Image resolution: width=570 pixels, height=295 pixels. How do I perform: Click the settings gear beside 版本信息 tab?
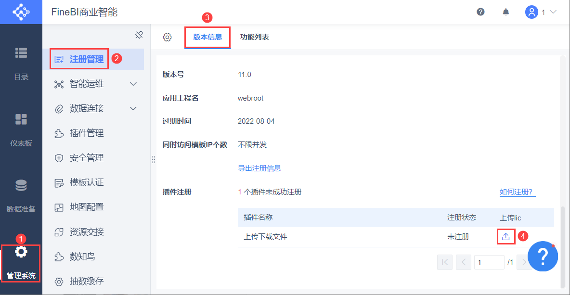click(x=167, y=37)
